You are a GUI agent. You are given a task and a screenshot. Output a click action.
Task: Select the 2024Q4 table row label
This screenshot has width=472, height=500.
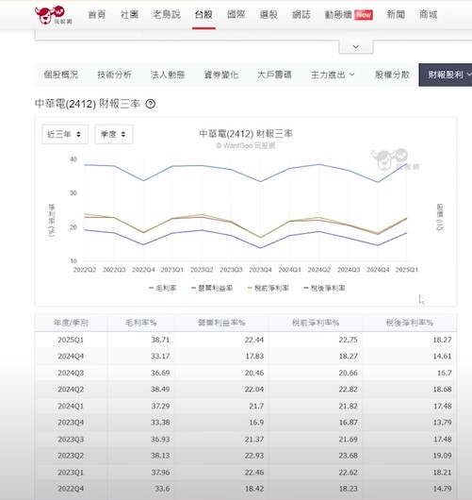pos(71,357)
